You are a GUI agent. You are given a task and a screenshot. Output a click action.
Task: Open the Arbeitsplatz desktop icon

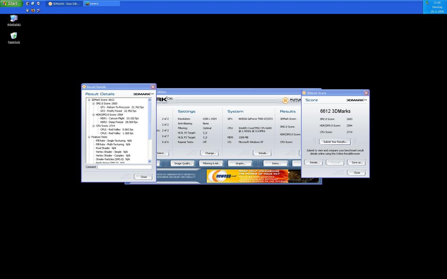(x=14, y=20)
